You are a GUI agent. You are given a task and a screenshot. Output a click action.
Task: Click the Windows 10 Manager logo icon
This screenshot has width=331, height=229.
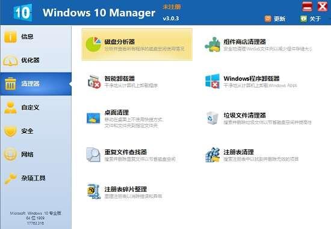[x=23, y=13]
